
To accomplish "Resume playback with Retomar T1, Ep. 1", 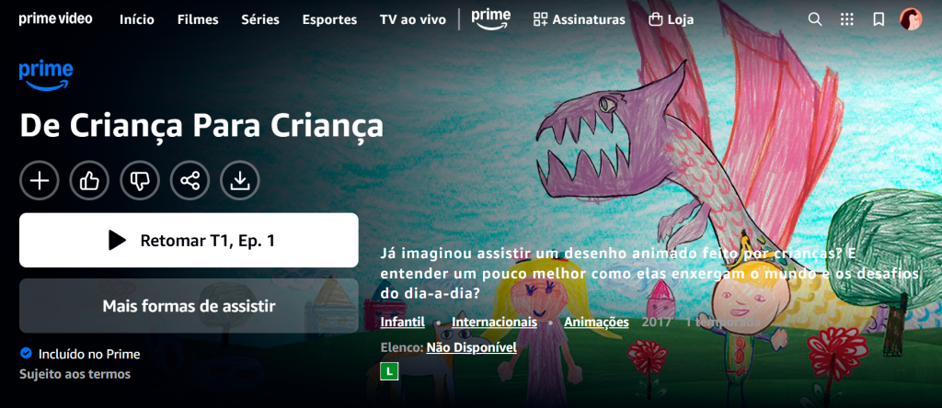I will tap(189, 240).
